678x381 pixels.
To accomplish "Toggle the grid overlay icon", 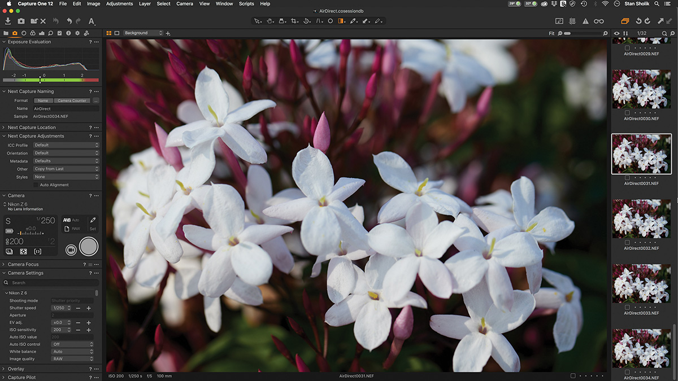I will click(x=572, y=21).
